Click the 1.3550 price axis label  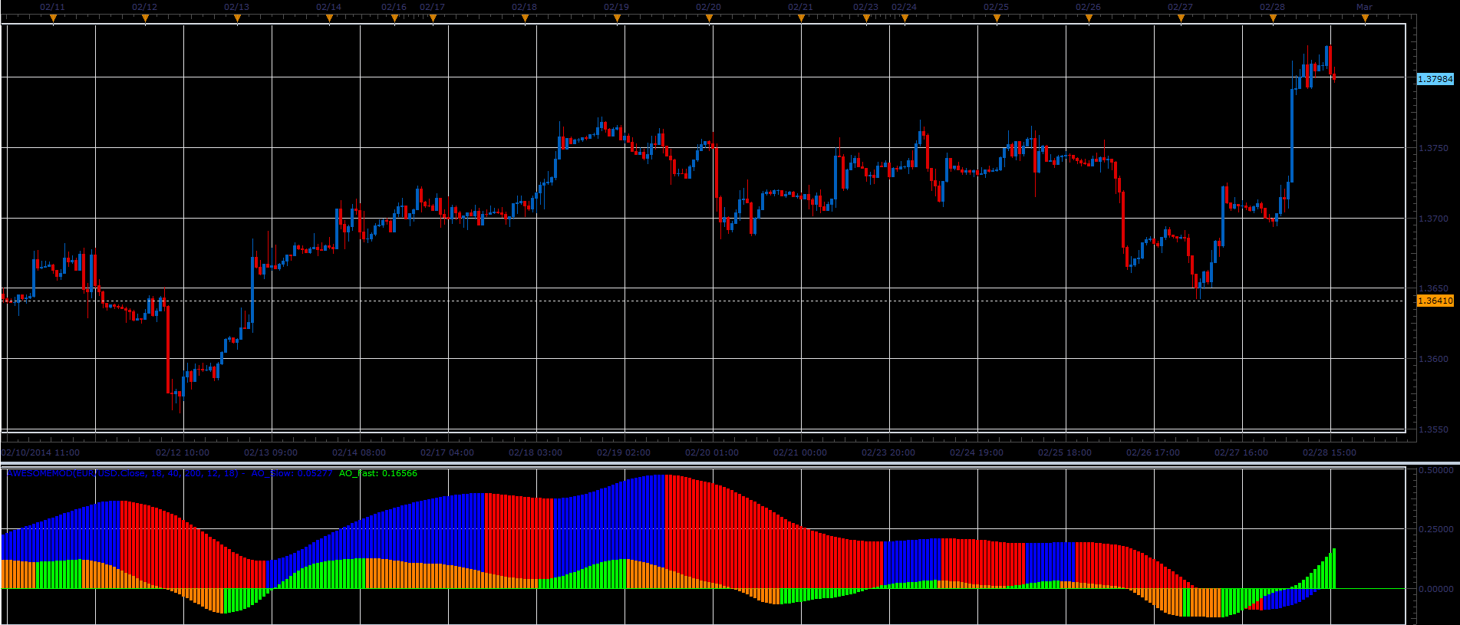tap(1433, 429)
